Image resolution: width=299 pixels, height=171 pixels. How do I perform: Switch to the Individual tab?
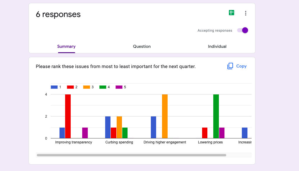click(x=217, y=46)
